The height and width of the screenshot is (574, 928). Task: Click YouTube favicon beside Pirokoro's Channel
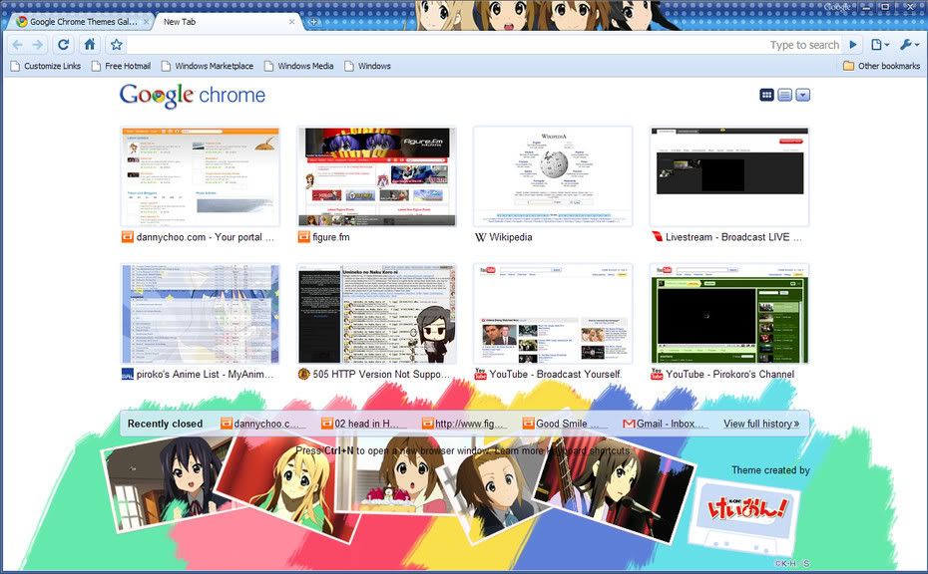pos(657,374)
